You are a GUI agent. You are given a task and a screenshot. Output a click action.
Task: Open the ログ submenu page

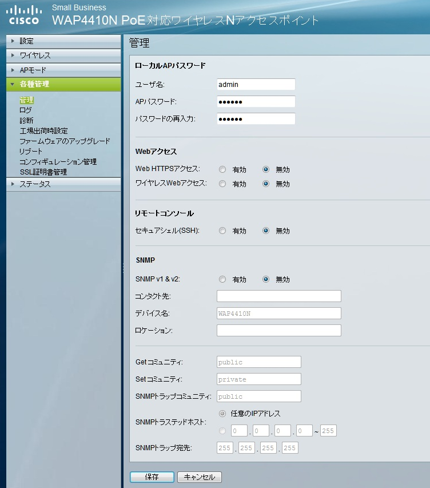point(26,110)
